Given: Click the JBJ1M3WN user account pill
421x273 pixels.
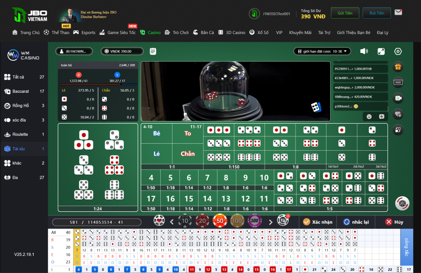Looking at the screenshot, I should (74, 51).
